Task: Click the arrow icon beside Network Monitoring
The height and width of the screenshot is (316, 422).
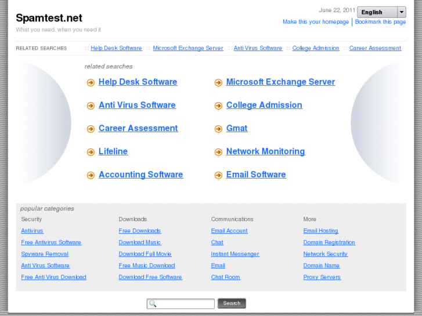Action: [x=218, y=152]
